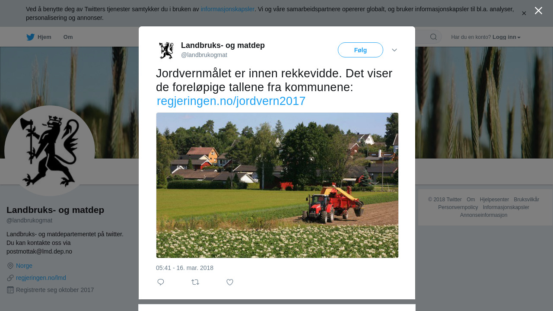Image resolution: width=553 pixels, height=311 pixels.
Task: Retweet the Jordvernmålet tweet
Action: click(x=195, y=282)
